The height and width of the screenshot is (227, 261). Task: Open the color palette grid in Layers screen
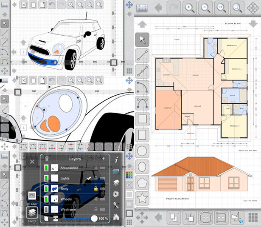tap(129, 175)
